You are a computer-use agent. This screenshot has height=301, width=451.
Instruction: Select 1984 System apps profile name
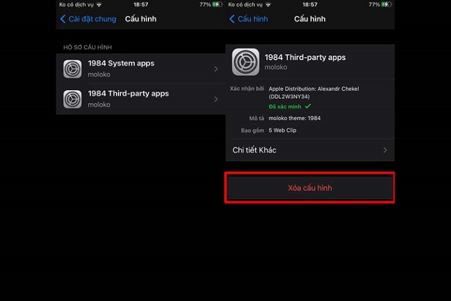click(x=121, y=63)
